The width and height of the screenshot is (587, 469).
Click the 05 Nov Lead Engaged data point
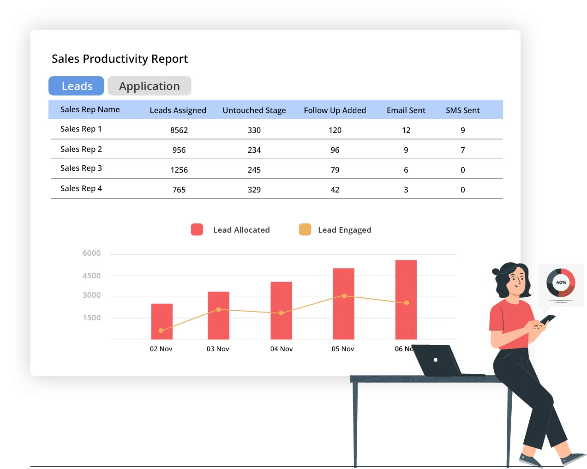(x=344, y=296)
